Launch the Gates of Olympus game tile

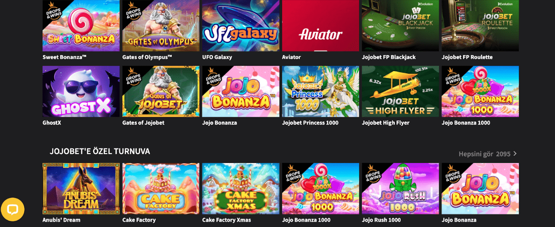click(x=161, y=25)
